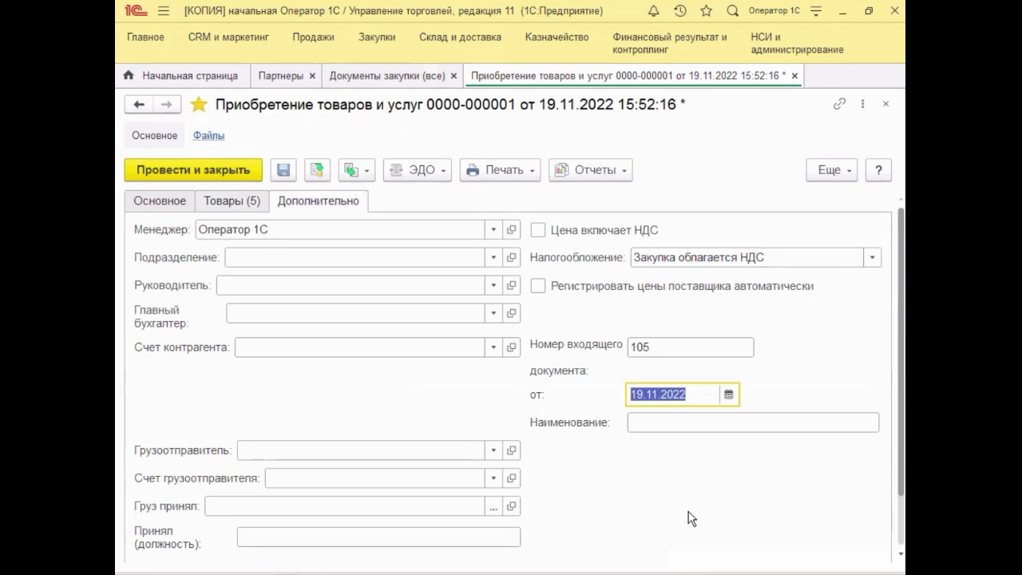Click the search magnifier icon in title bar
This screenshot has width=1022, height=575.
(732, 11)
